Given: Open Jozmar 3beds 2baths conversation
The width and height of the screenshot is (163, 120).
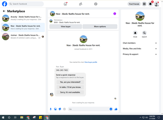Looking at the screenshot, I should 23,37.
